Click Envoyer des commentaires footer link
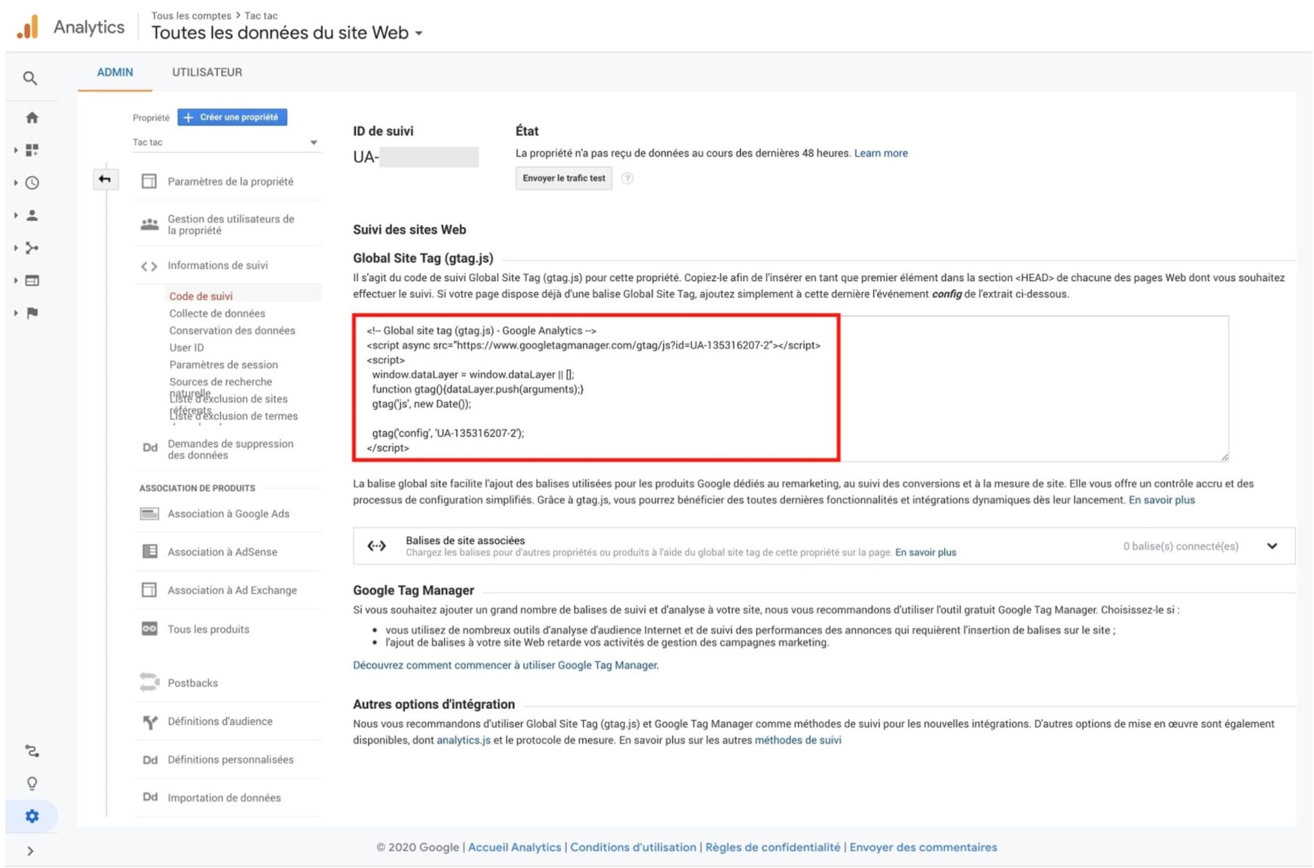The image size is (1314, 868). (923, 847)
